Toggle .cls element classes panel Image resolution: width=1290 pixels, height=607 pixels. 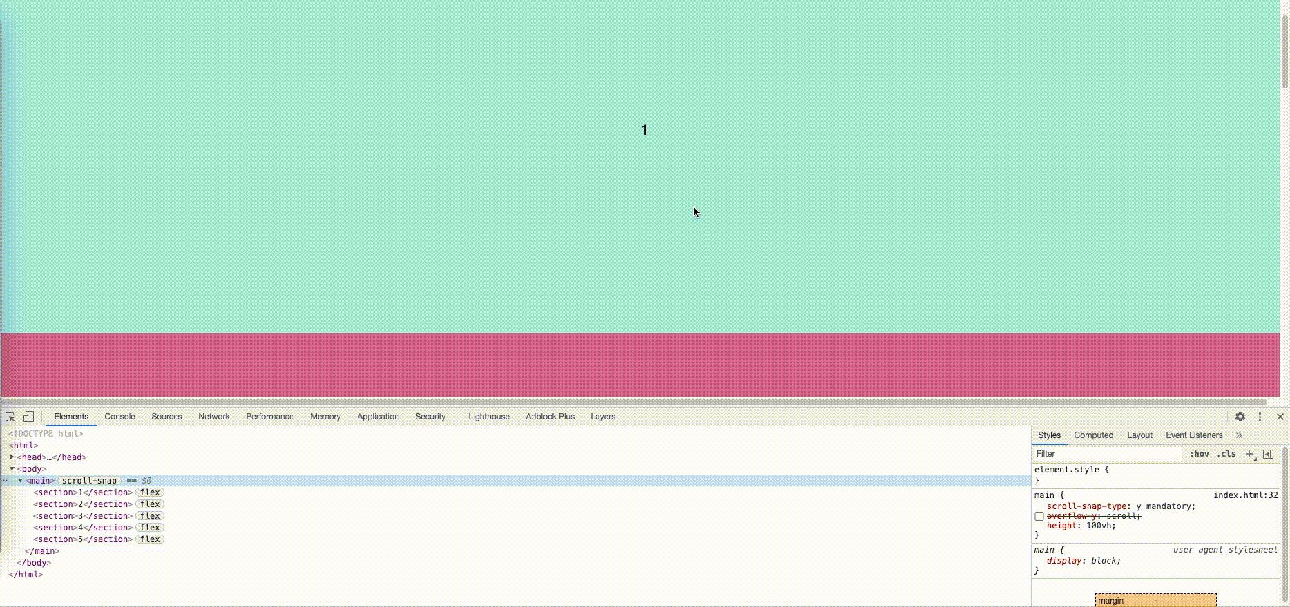(x=1226, y=454)
